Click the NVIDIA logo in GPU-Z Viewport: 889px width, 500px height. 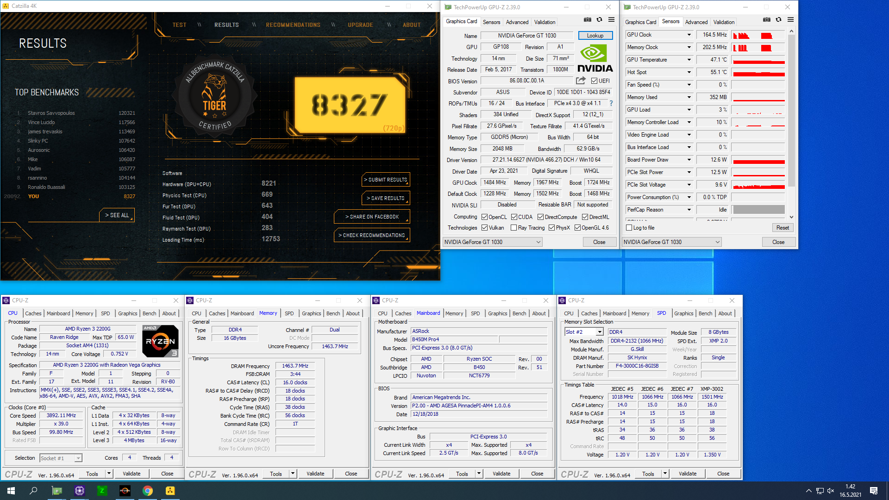point(595,58)
